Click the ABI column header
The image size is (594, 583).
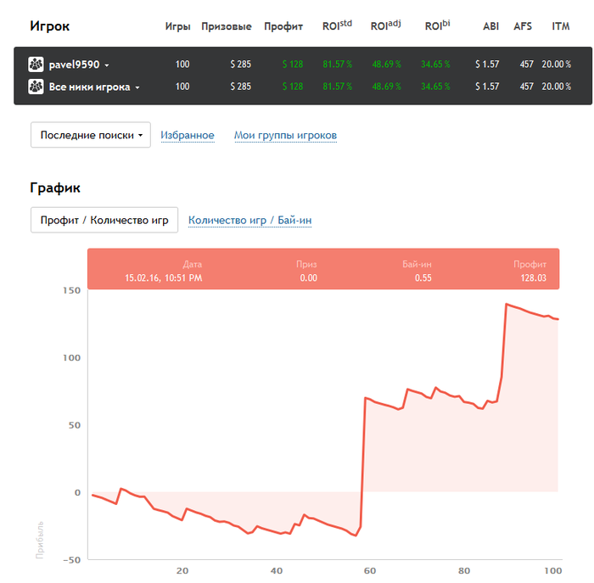pyautogui.click(x=490, y=26)
